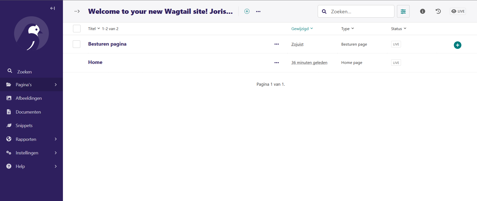477x201 pixels.
Task: Collapse the sidebar with the arrow icon
Action: (52, 8)
